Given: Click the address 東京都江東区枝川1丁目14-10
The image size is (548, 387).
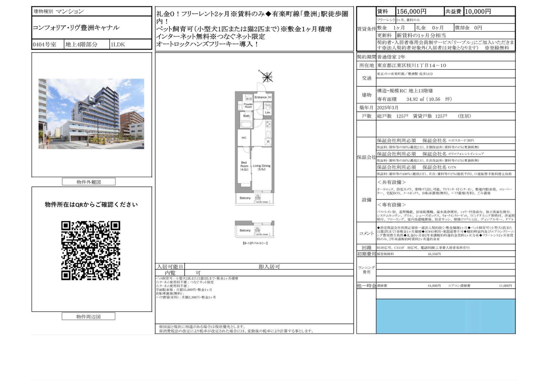Looking at the screenshot, I should point(412,65).
